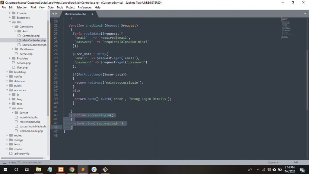
Task: Expand the routes folder in sidebar
Action: [x=7, y=136]
